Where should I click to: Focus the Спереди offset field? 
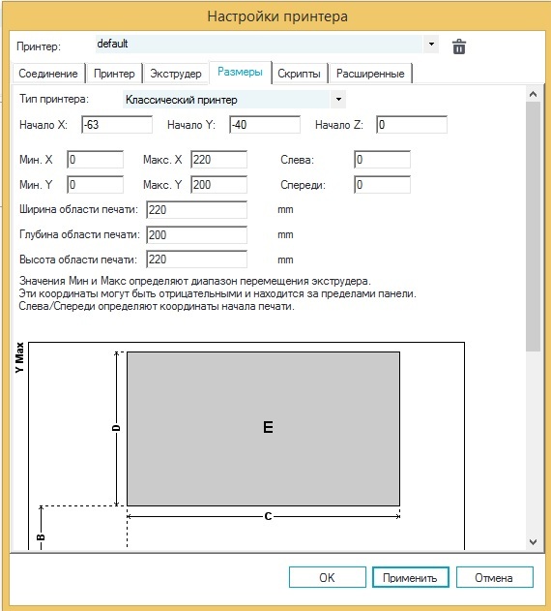click(382, 185)
